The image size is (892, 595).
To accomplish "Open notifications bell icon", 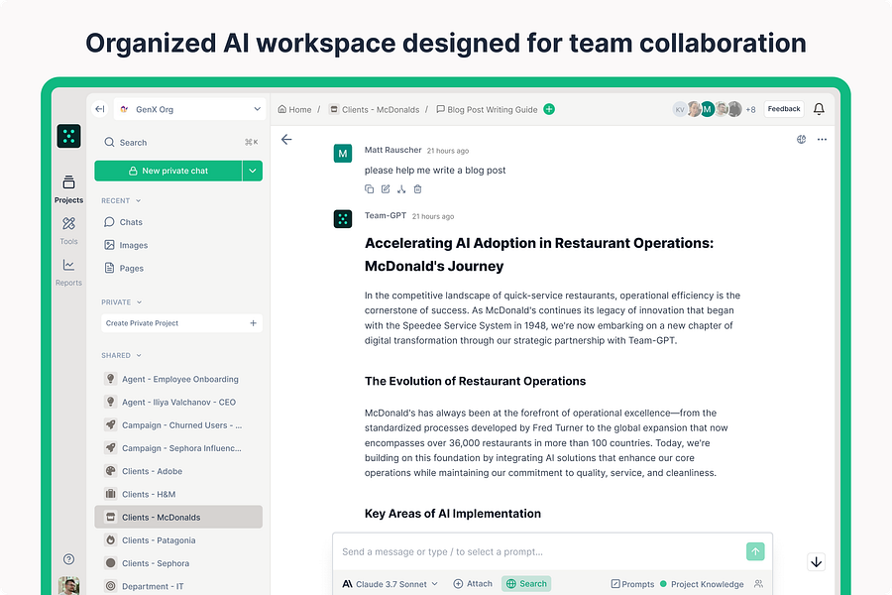I will click(819, 109).
